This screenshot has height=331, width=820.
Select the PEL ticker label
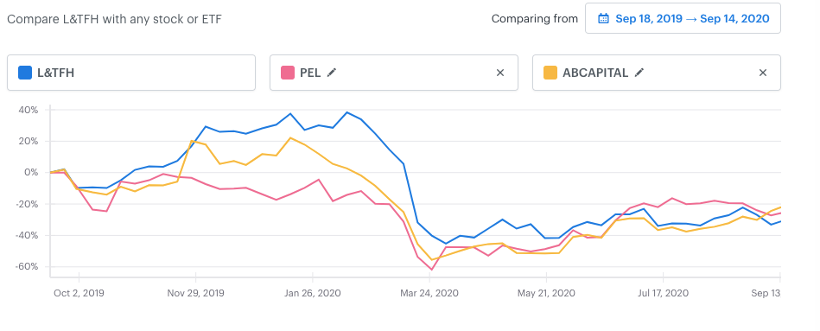pyautogui.click(x=311, y=73)
